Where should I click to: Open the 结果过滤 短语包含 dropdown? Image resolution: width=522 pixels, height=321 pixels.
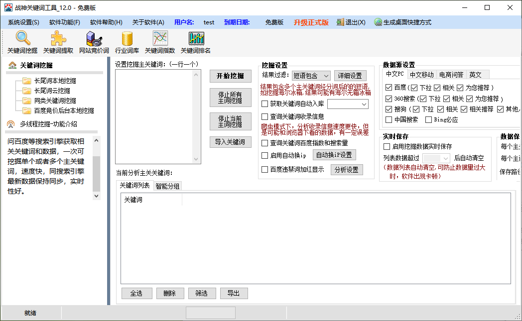point(311,76)
